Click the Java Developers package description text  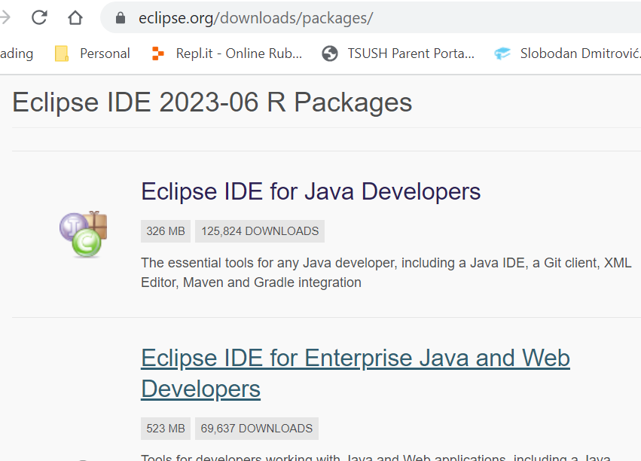(386, 273)
